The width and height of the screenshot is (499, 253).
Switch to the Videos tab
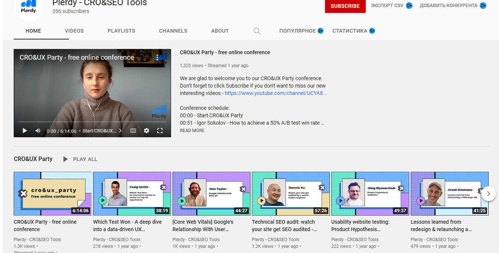(74, 31)
